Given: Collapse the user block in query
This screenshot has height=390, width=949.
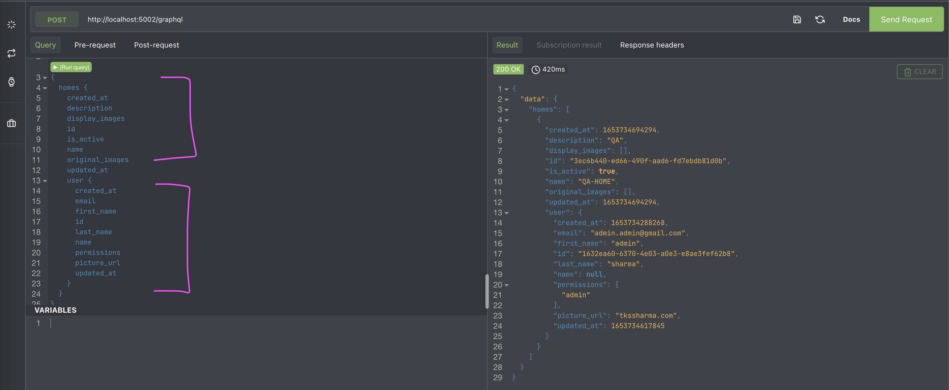Looking at the screenshot, I should 45,181.
